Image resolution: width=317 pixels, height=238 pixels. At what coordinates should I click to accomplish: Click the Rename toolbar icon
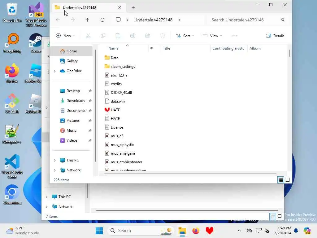tap(132, 36)
